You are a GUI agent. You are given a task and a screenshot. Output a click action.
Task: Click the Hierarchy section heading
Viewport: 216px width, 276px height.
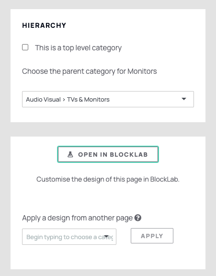coord(44,25)
